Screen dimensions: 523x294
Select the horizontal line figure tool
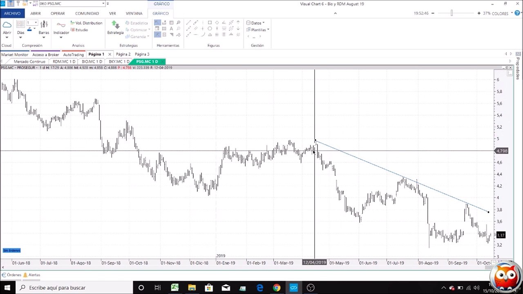[195, 35]
